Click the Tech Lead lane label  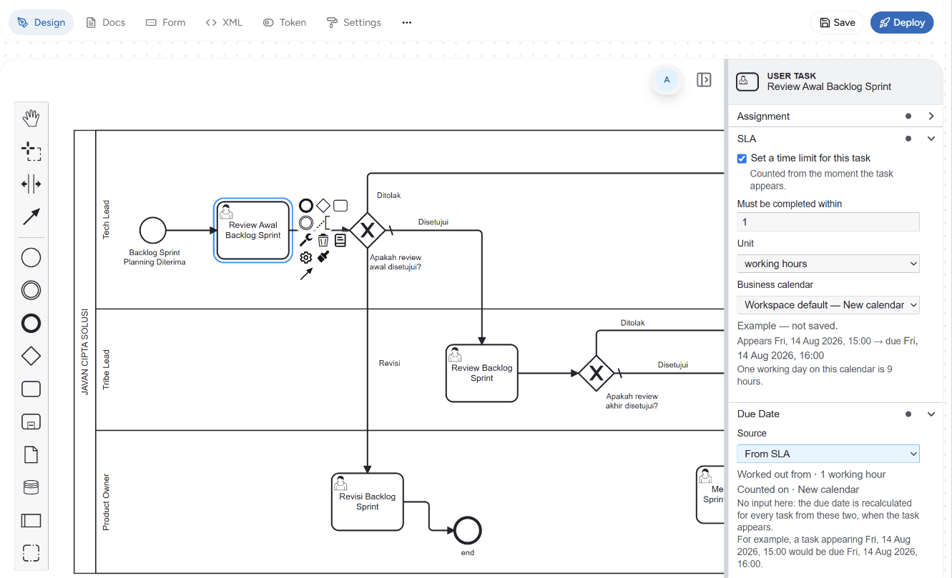click(x=106, y=219)
